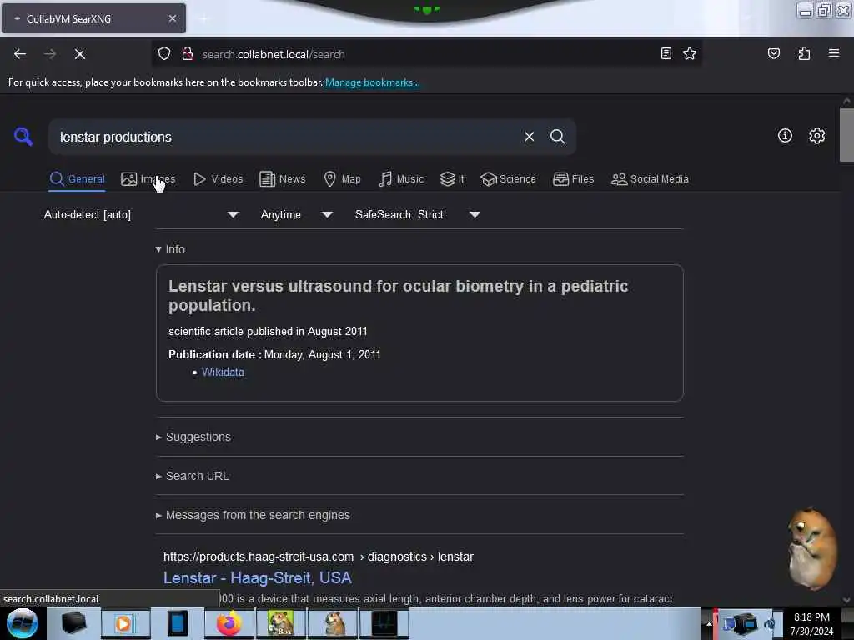
Task: Switch to Science search tab
Action: (508, 178)
